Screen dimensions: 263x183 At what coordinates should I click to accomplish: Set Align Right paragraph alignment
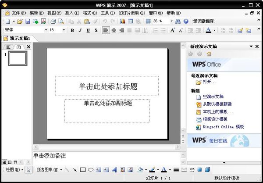point(122,30)
